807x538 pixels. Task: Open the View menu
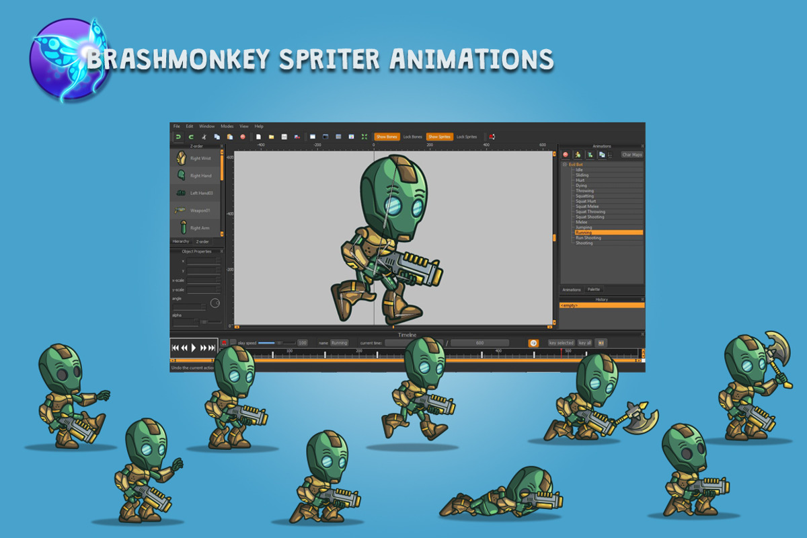(x=244, y=126)
